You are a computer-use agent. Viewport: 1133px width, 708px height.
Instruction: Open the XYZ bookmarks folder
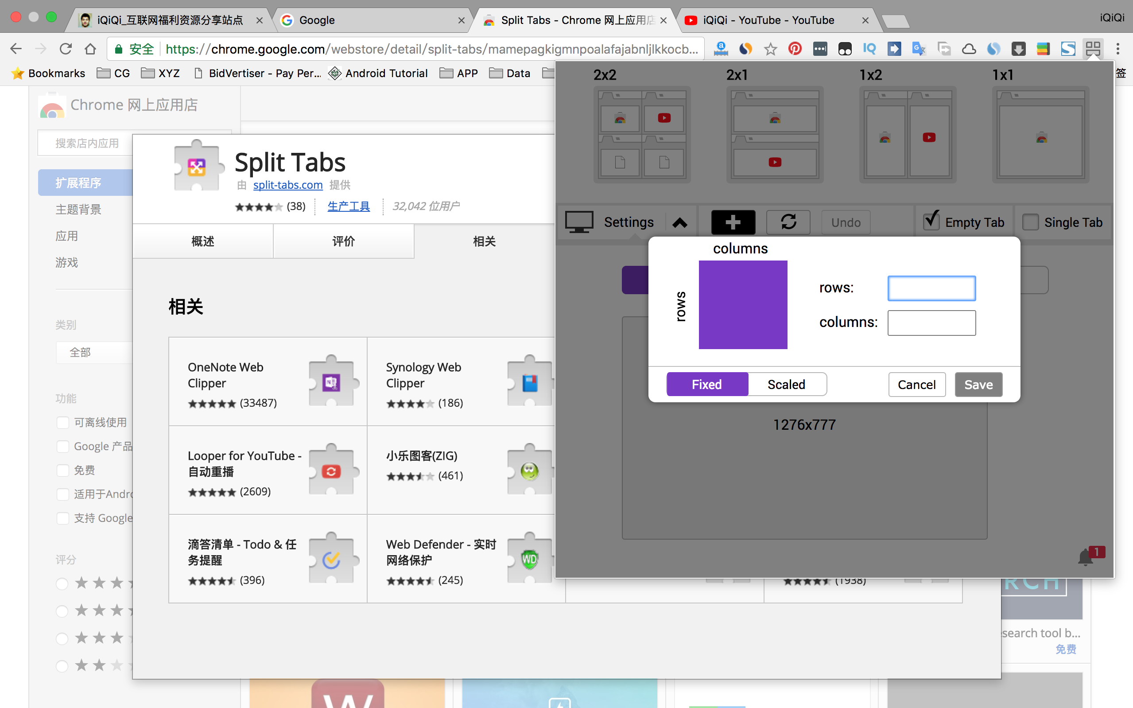pos(160,74)
